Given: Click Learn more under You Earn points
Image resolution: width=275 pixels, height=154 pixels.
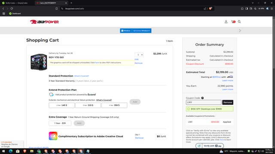Looking at the screenshot, I should pos(227,89).
